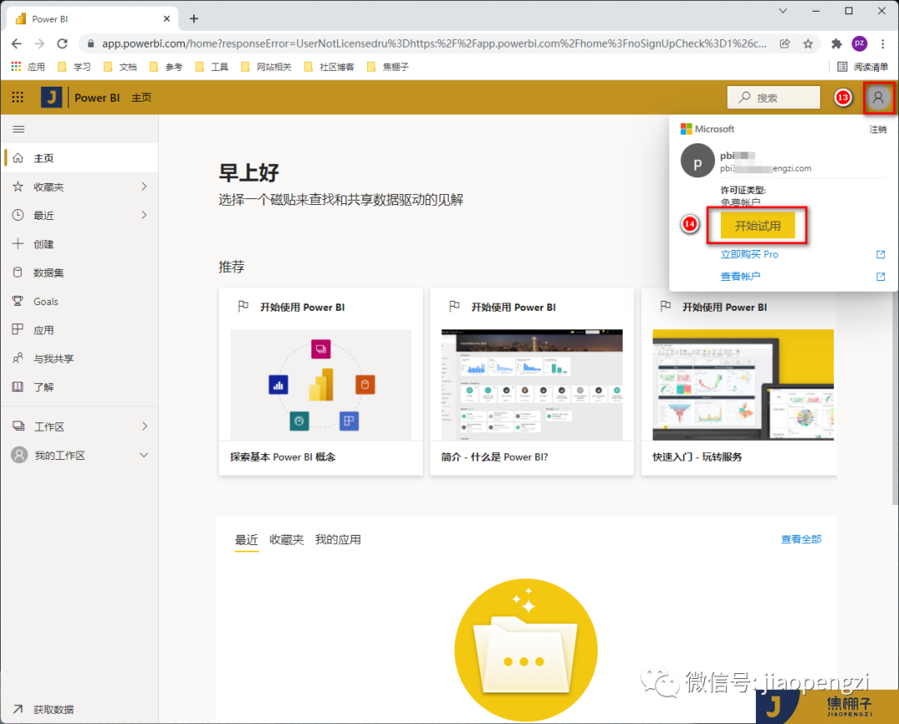Open the 简介 - 什么是 Power BI? card
This screenshot has height=724, width=899.
(x=532, y=382)
